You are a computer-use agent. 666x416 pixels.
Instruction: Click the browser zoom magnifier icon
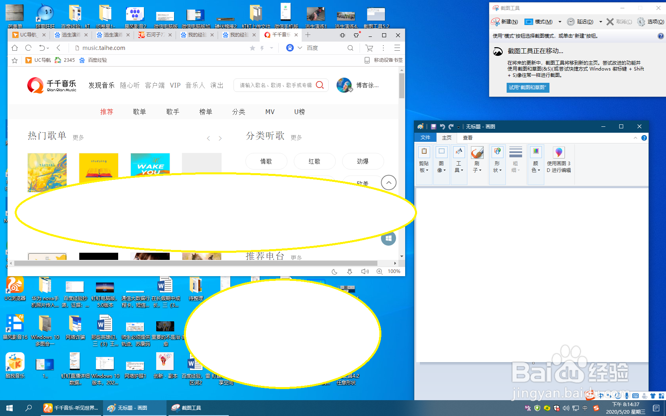[x=379, y=271]
